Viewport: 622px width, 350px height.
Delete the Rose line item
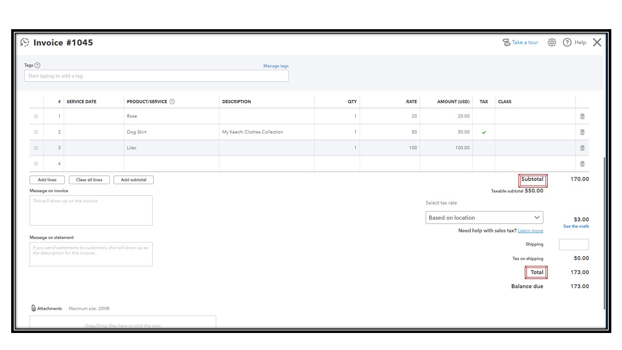(x=582, y=116)
